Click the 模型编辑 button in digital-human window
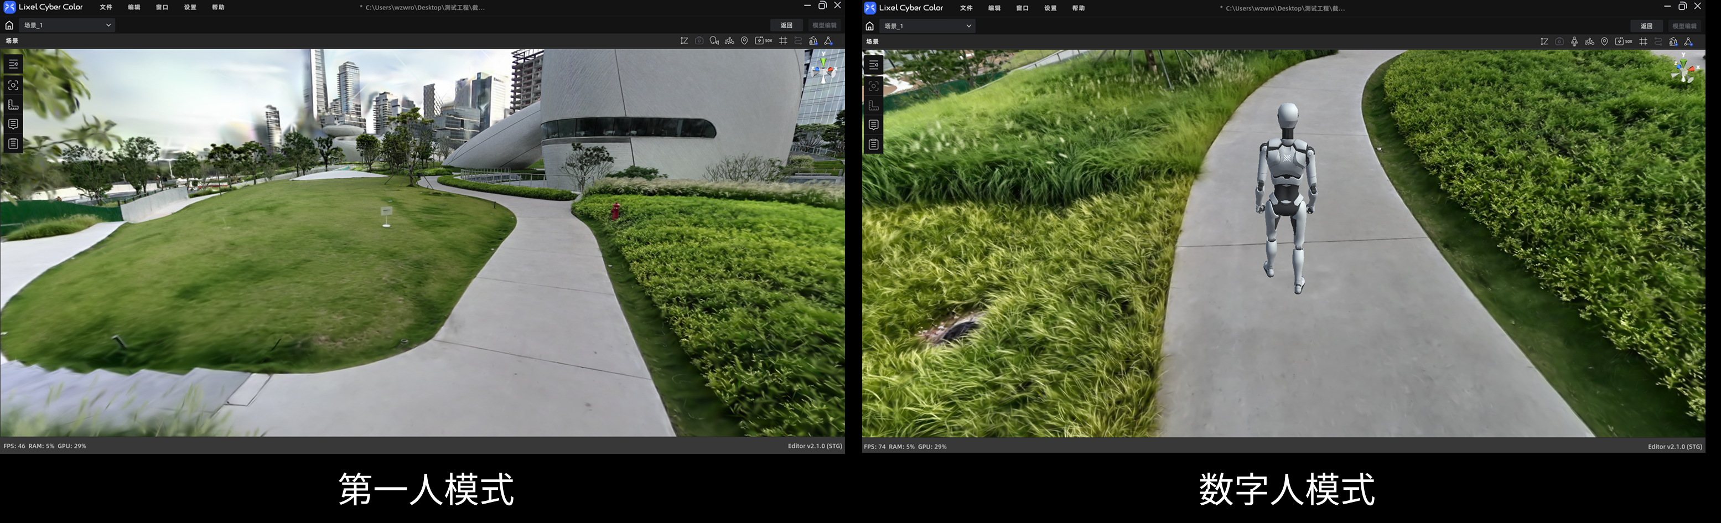The height and width of the screenshot is (523, 1721). (x=1684, y=26)
